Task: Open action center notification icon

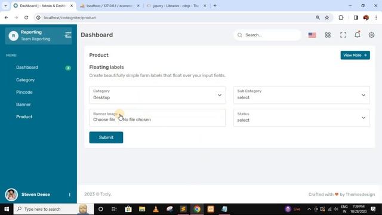Action: click(373, 209)
